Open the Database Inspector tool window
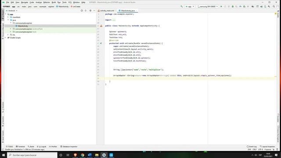The image size is (281, 158). tap(69, 147)
